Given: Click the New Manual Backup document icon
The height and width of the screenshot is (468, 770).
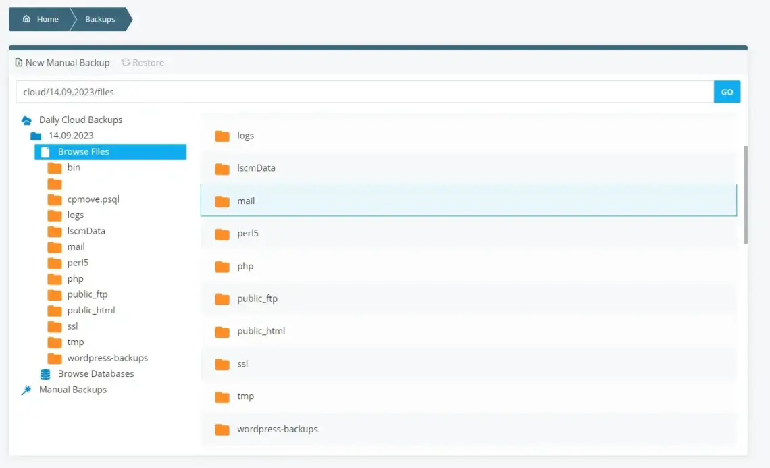Looking at the screenshot, I should tap(19, 62).
